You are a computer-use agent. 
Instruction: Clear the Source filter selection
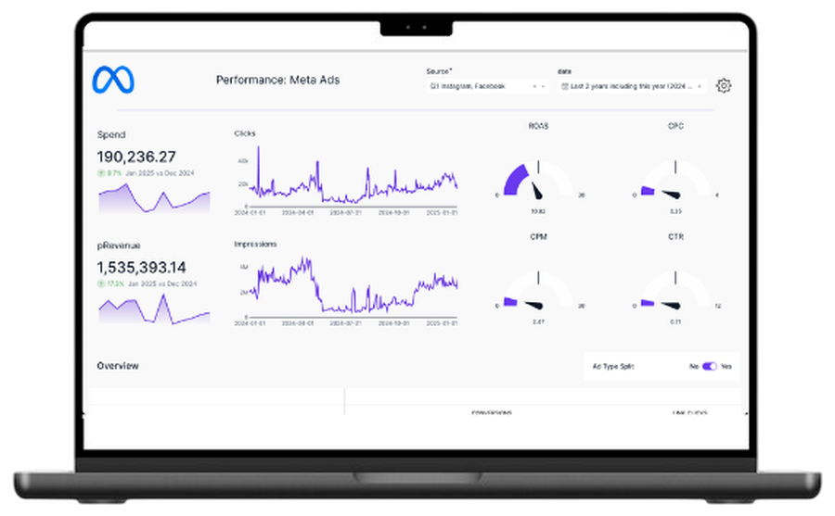click(534, 86)
